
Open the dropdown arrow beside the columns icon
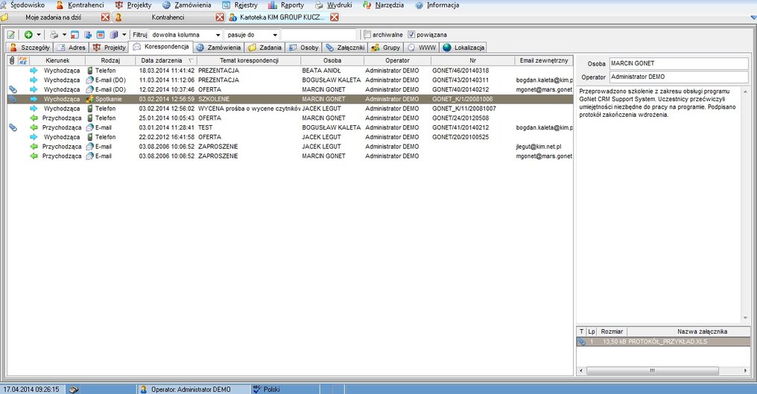point(124,35)
